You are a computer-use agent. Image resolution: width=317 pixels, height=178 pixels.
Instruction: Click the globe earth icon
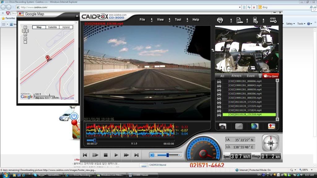[x=255, y=126]
